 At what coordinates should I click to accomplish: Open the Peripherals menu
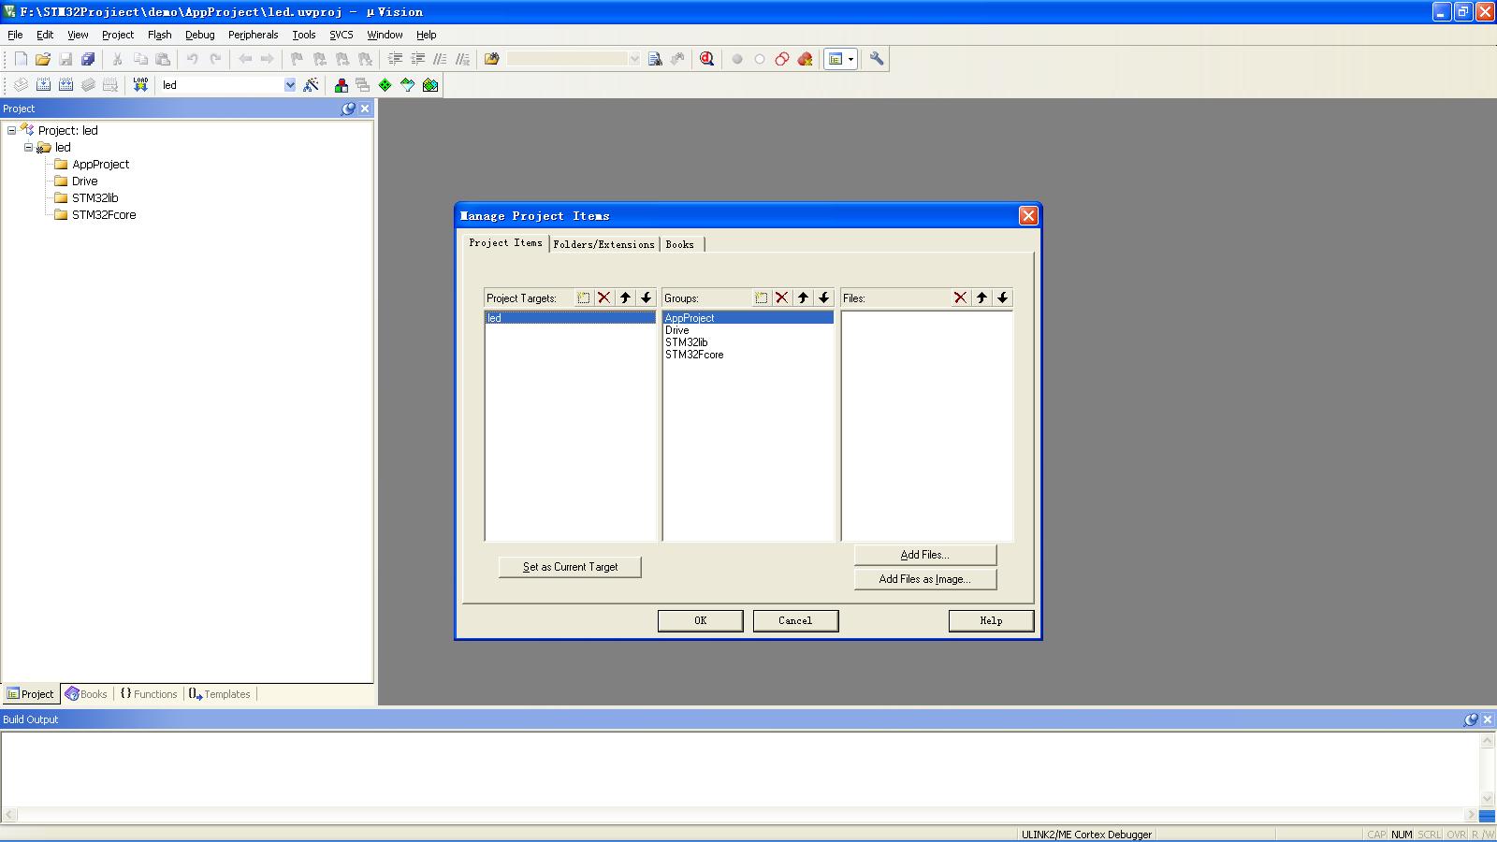tap(253, 35)
